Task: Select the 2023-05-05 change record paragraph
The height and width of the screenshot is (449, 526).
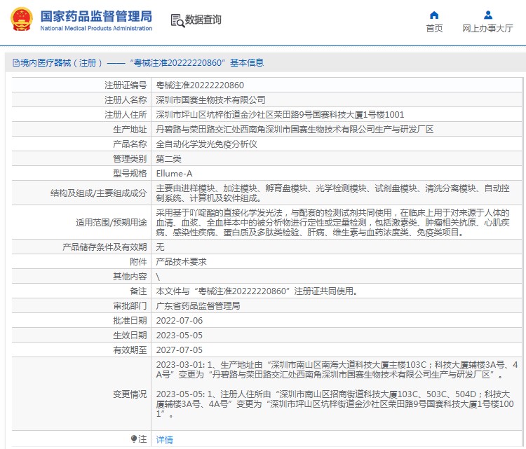Action: point(335,403)
